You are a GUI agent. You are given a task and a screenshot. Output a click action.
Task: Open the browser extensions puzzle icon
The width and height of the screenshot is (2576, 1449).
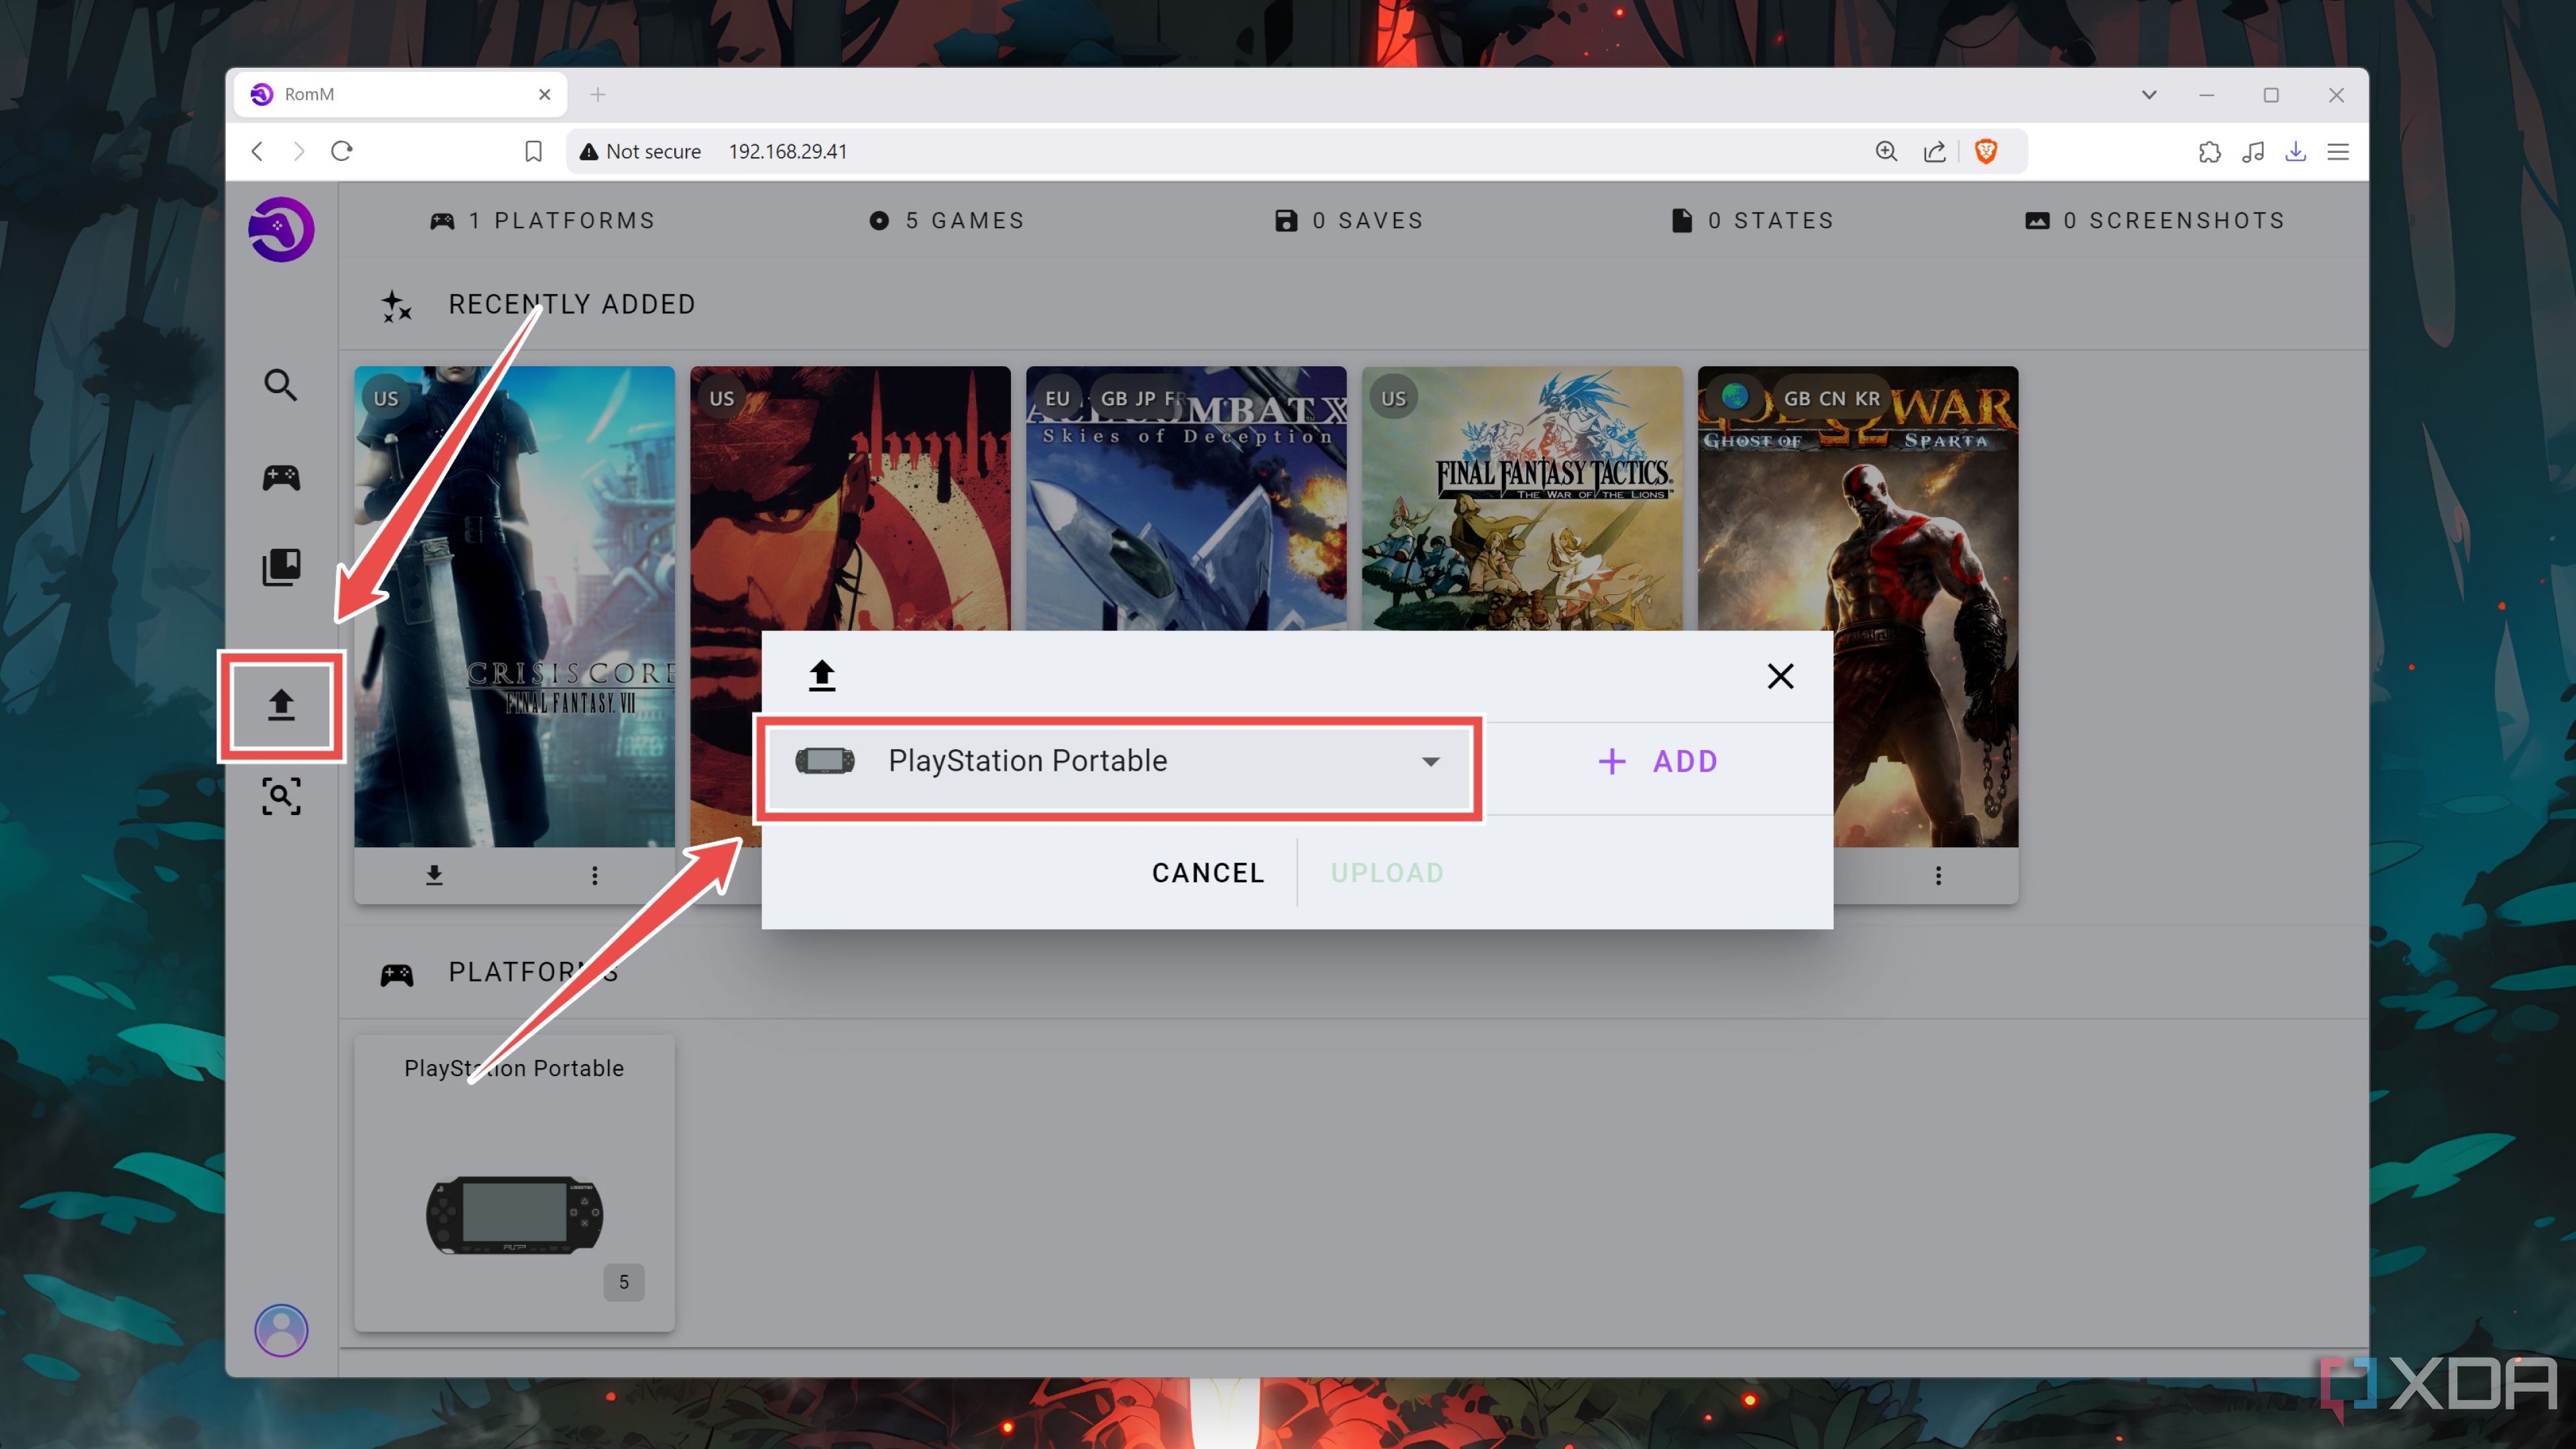(x=2210, y=151)
